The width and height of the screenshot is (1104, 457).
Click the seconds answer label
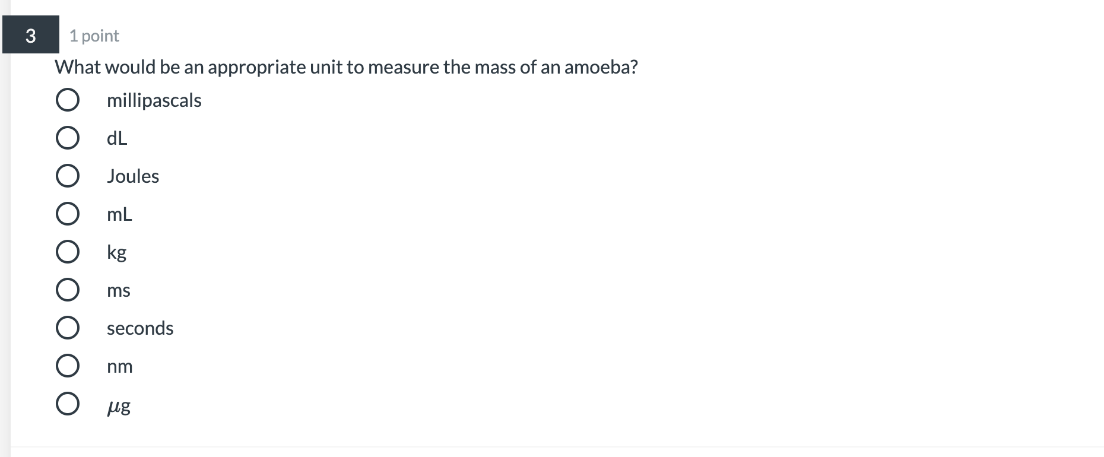(x=140, y=328)
